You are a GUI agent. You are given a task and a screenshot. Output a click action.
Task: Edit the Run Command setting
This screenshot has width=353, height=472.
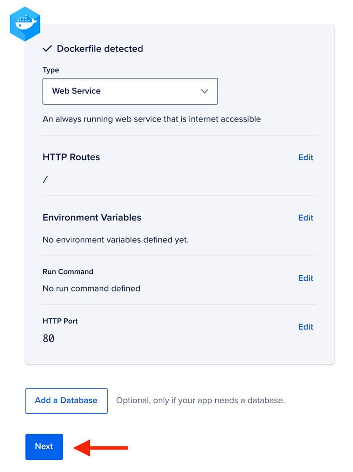[306, 278]
